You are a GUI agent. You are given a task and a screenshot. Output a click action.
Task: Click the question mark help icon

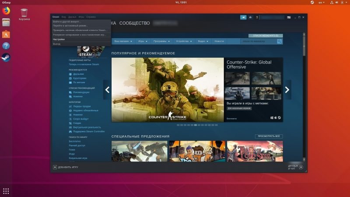(257, 17)
